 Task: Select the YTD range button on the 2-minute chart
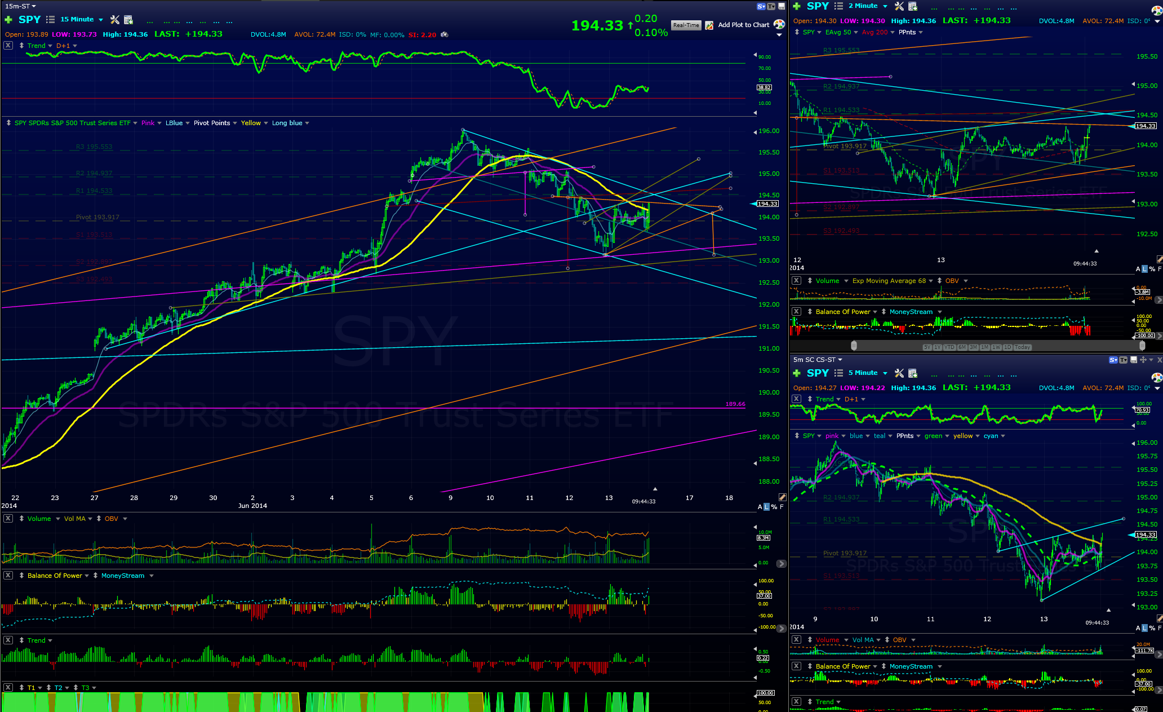[949, 347]
